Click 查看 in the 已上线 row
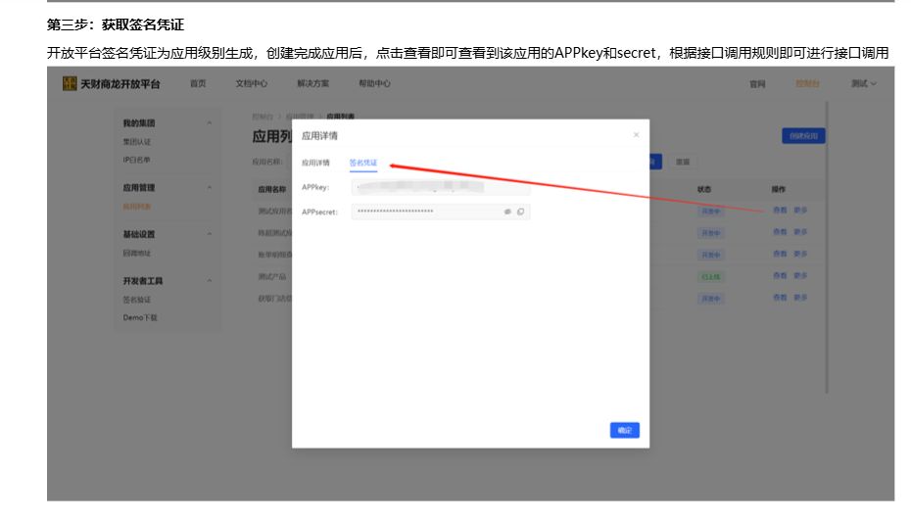 pyautogui.click(x=780, y=276)
